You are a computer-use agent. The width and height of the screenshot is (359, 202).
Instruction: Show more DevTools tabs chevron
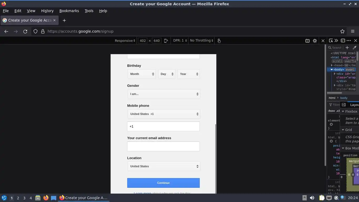tap(336, 41)
